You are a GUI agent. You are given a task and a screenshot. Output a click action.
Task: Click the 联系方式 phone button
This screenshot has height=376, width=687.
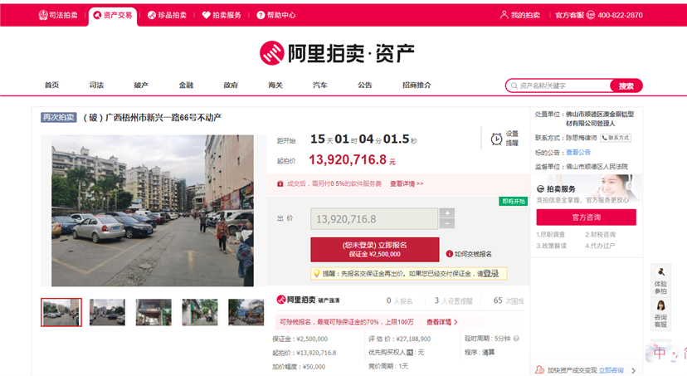[x=616, y=138]
